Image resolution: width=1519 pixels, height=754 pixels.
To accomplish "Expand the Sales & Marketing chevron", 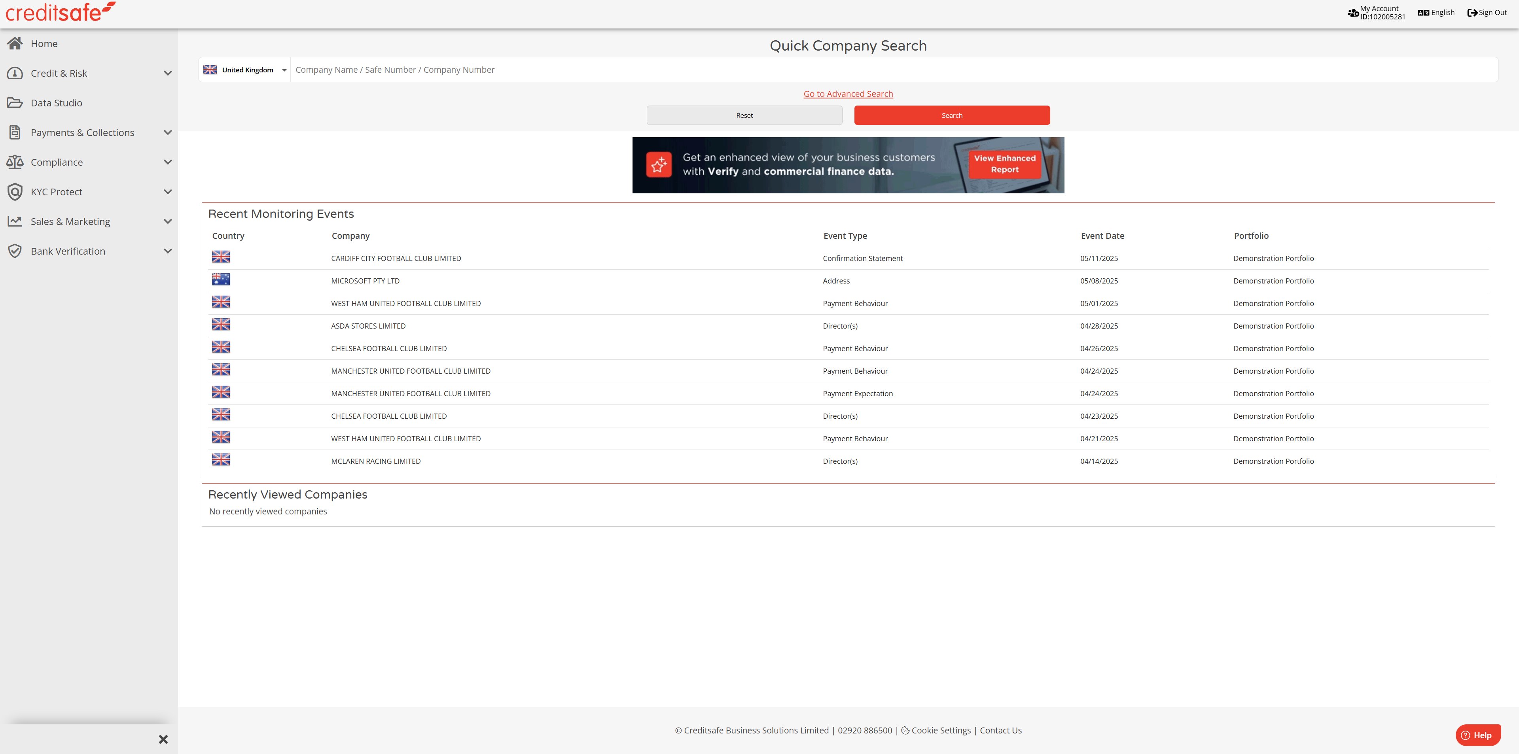I will pos(167,222).
